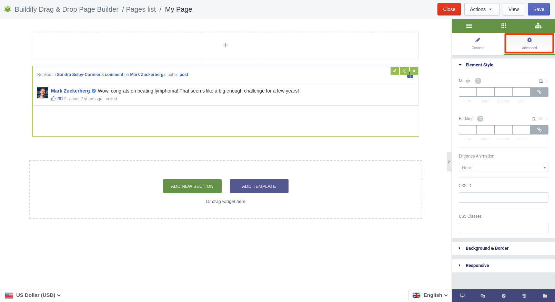Click the Margin left input field
The image size is (555, 302).
[522, 92]
